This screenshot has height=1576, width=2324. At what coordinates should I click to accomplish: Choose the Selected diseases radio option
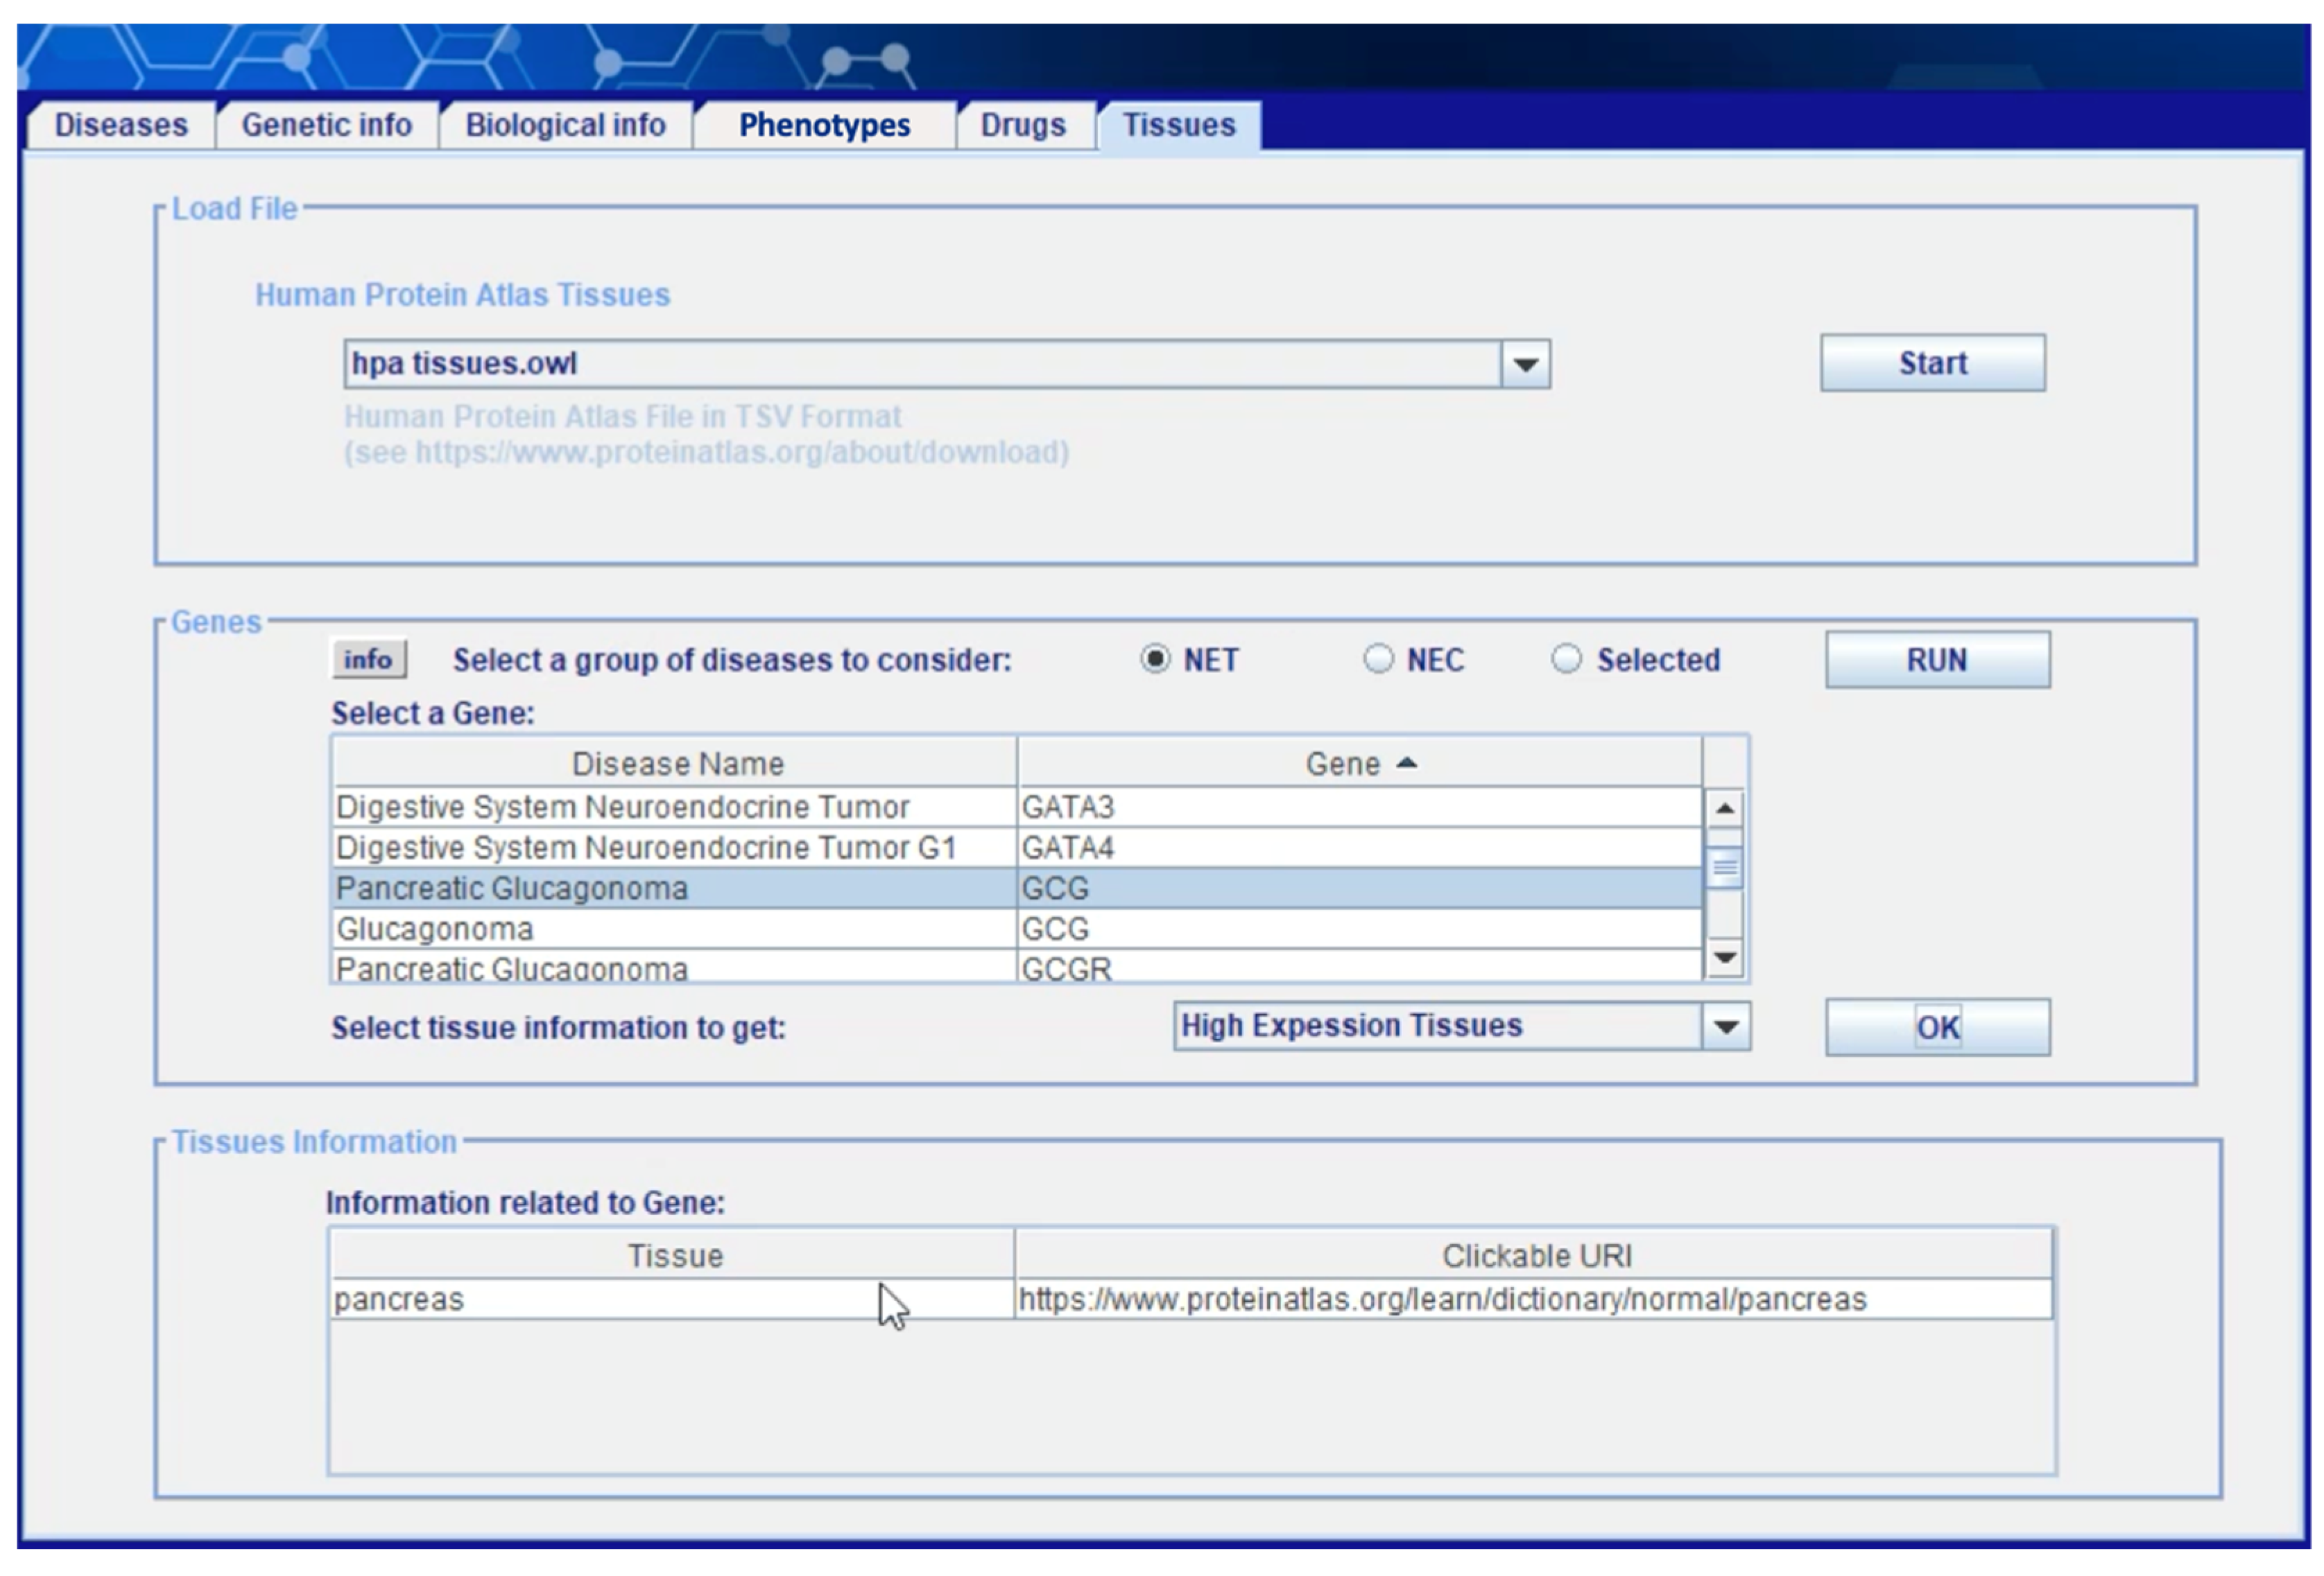pyautogui.click(x=1566, y=660)
